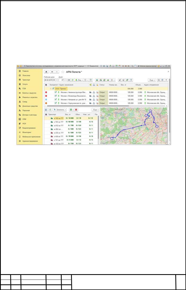Uncheck the ООО "Тригекс" checkbox

click(53, 89)
